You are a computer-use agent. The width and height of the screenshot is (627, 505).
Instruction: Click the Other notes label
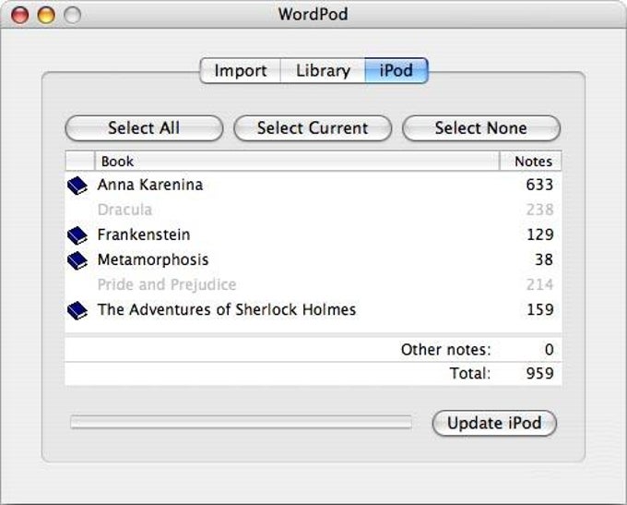[446, 350]
